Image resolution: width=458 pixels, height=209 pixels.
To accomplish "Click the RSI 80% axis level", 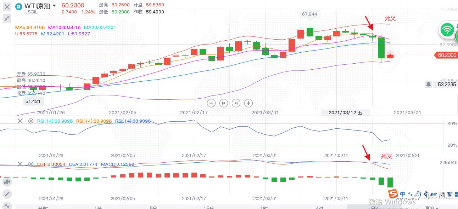I will (x=452, y=124).
